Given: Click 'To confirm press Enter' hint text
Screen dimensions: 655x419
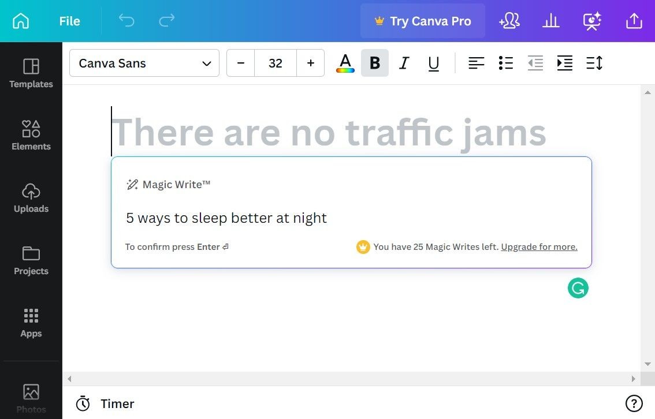Looking at the screenshot, I should 177,246.
